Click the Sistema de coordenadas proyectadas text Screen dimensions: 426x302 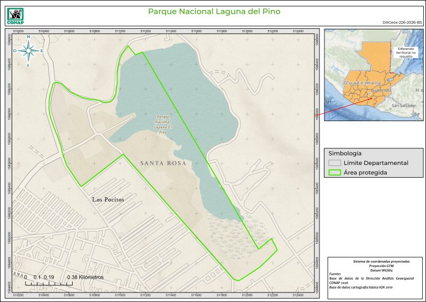[374, 261]
